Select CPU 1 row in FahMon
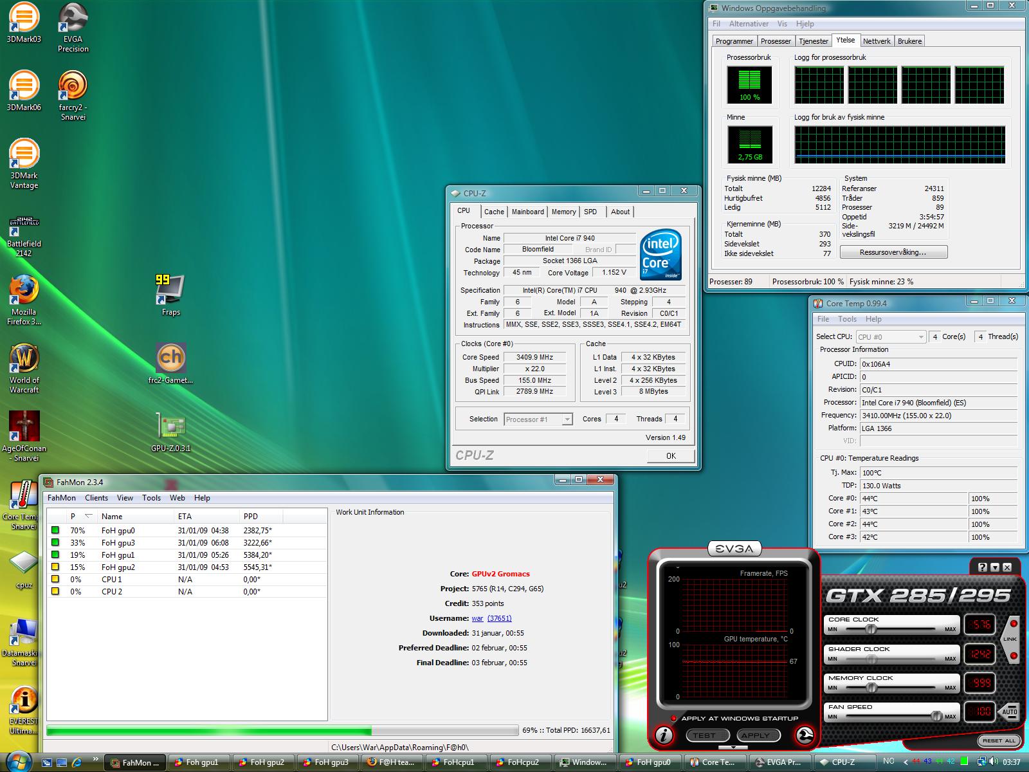 point(187,580)
